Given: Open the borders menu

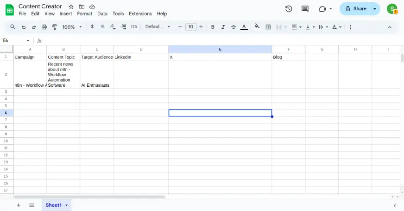Looking at the screenshot, I should [268, 27].
